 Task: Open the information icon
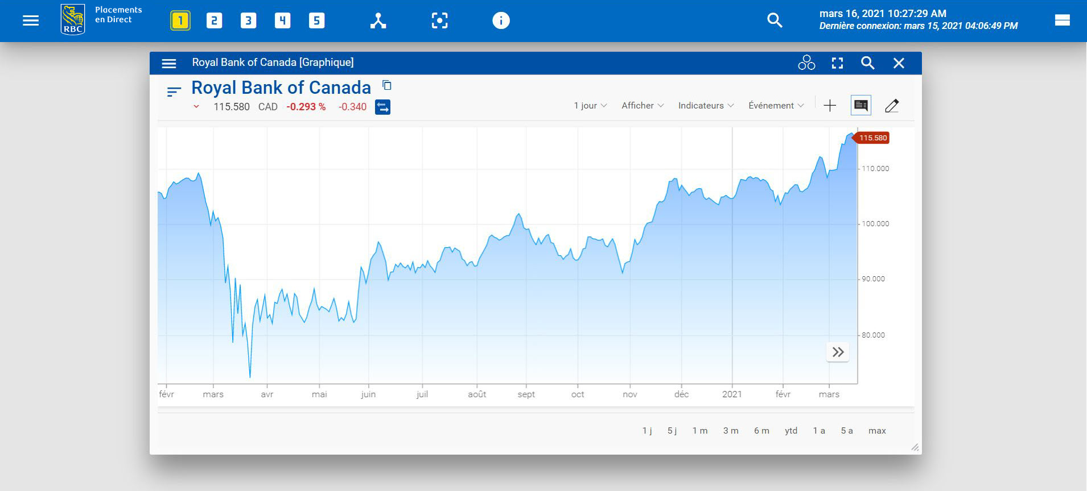point(501,21)
